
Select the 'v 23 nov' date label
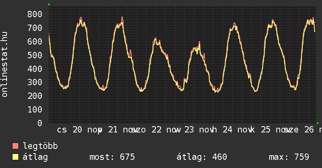(x=194, y=129)
